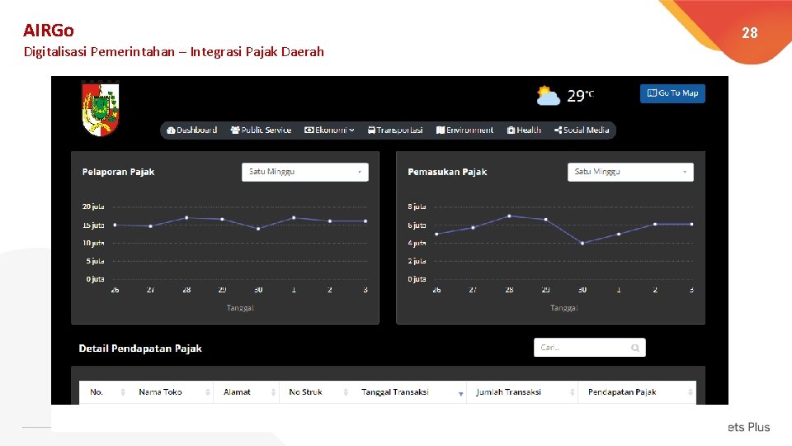Click the Go To Map button
The height and width of the screenshot is (446, 792).
672,93
